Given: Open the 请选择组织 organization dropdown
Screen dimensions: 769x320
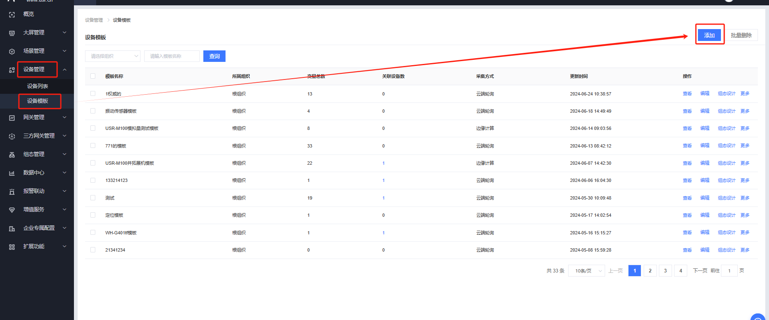Looking at the screenshot, I should coord(113,56).
